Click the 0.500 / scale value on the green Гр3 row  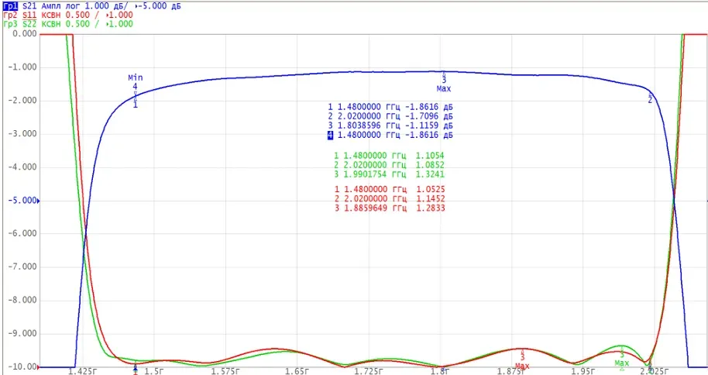pos(83,24)
